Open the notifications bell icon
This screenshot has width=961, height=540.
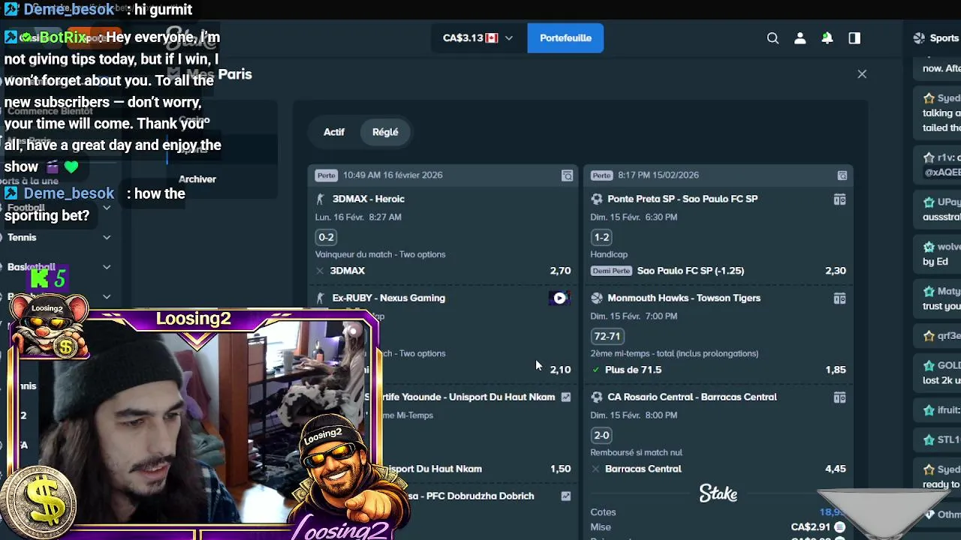coord(827,38)
